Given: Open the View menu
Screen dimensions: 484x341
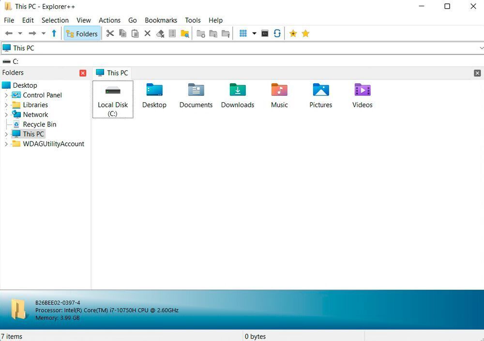Looking at the screenshot, I should 84,20.
